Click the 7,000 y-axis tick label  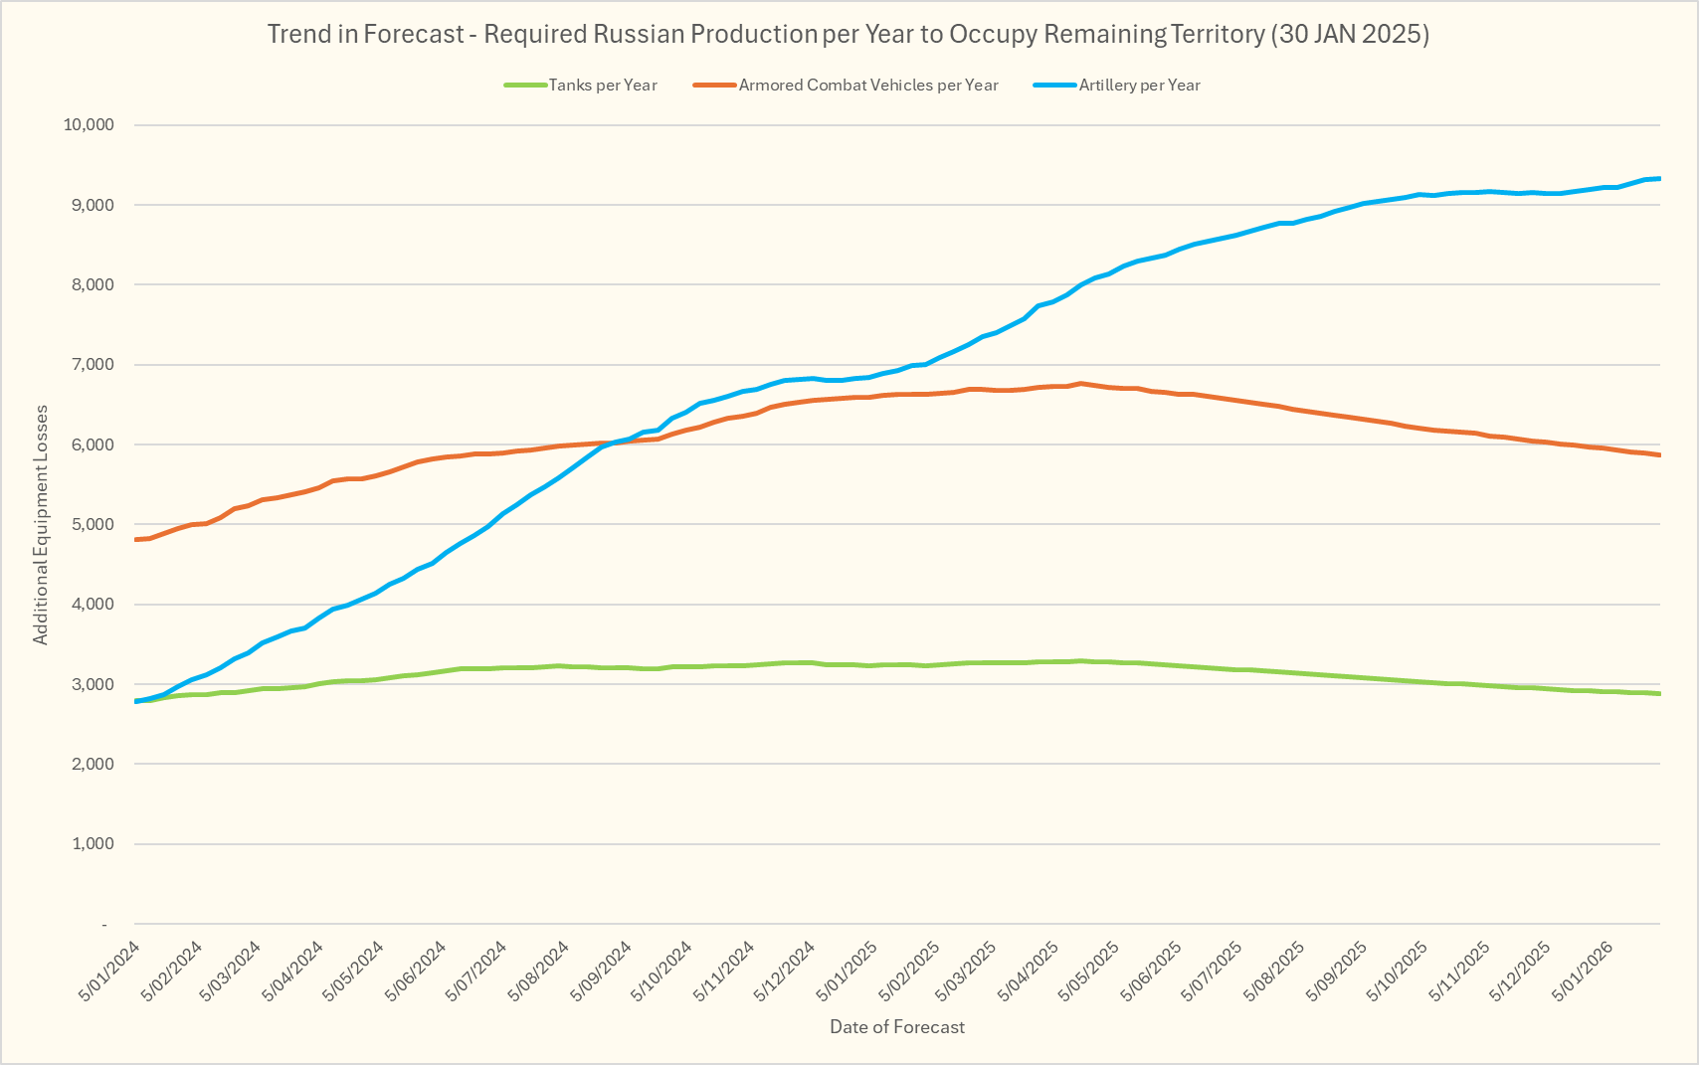[x=94, y=365]
